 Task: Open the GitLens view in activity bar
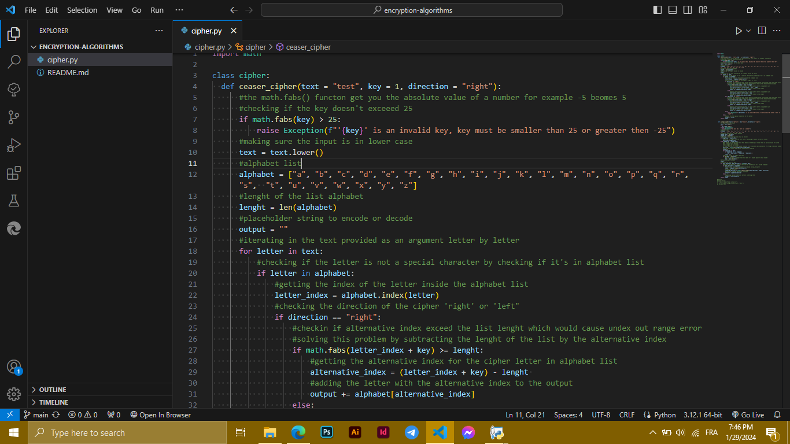[x=14, y=90]
